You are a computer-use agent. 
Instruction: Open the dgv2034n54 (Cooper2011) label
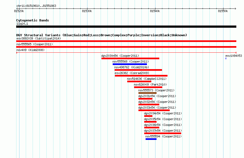click(x=163, y=113)
